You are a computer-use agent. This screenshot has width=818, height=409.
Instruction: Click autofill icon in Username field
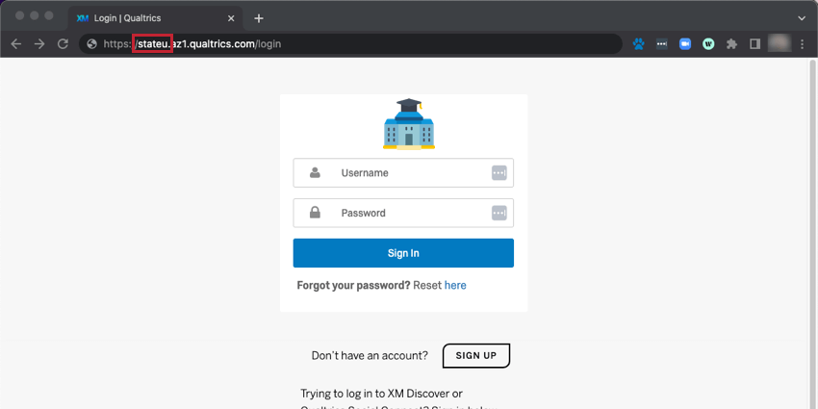[x=499, y=172]
